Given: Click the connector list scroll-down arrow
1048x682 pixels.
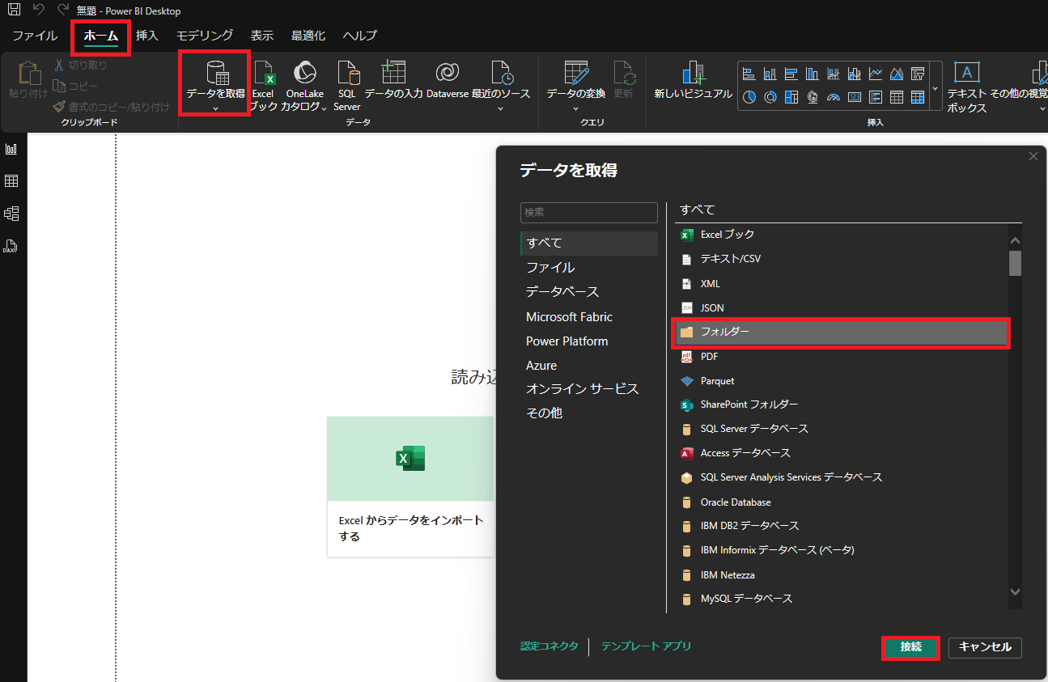Looking at the screenshot, I should pyautogui.click(x=1015, y=592).
